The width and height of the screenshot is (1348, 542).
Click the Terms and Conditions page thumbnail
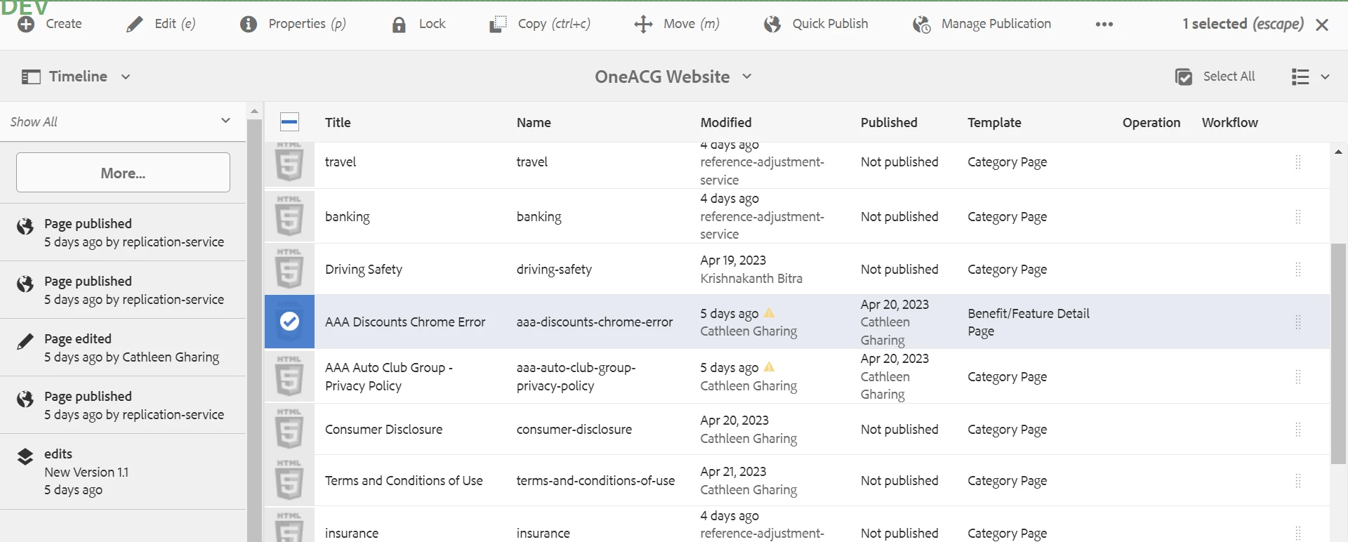coord(289,480)
